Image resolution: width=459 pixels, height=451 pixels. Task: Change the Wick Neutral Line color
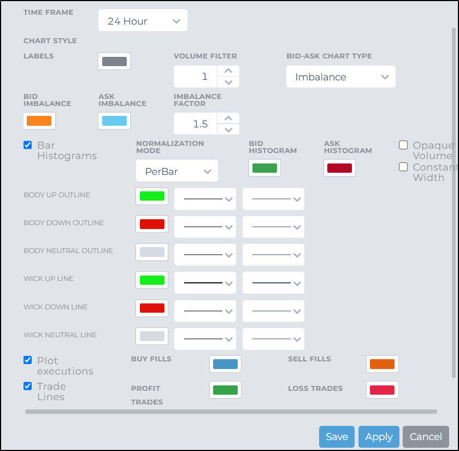click(152, 336)
